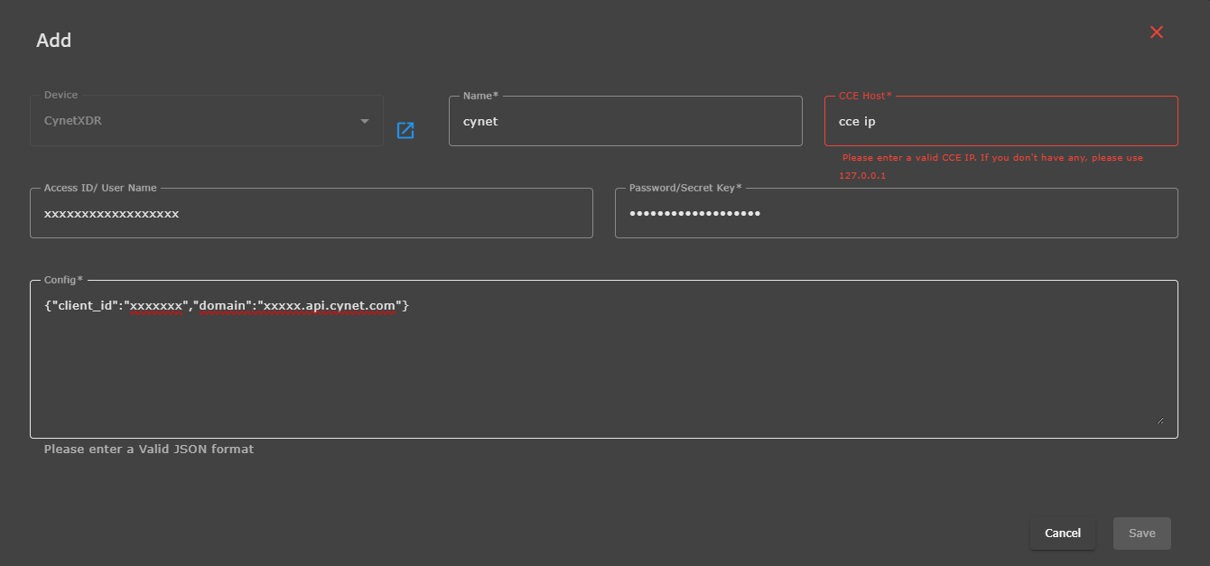Cancel the Add dialog

click(1063, 534)
